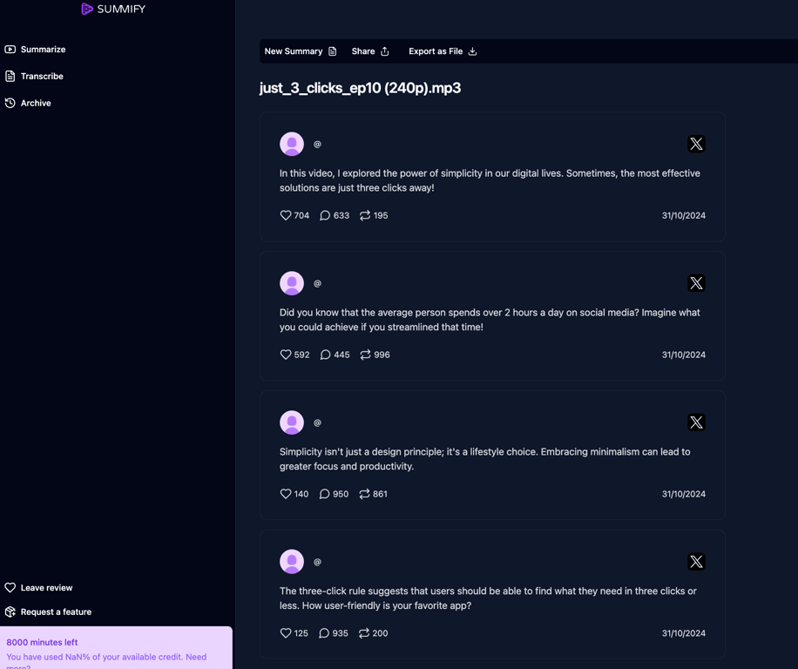Image resolution: width=798 pixels, height=669 pixels.
Task: Click the Summify logo icon
Action: click(87, 9)
